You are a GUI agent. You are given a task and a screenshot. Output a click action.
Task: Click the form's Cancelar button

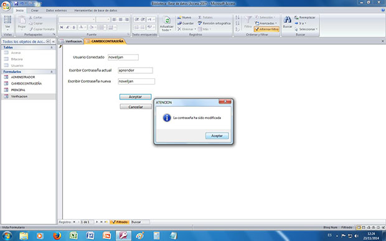[x=136, y=107]
